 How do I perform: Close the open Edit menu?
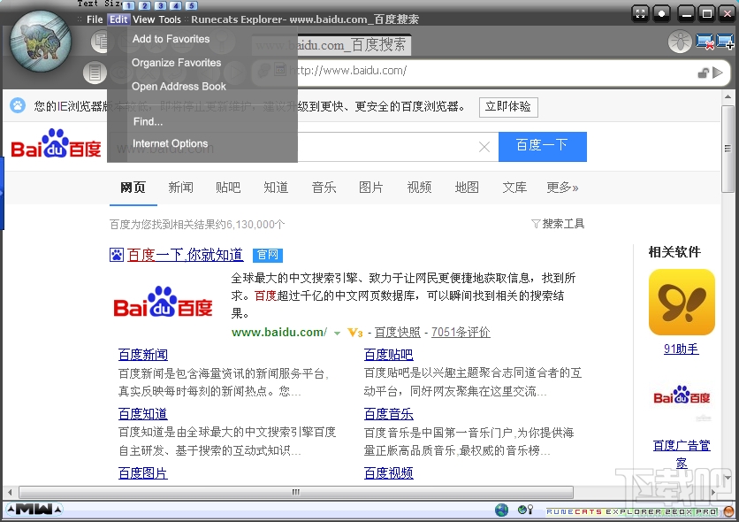tap(118, 19)
